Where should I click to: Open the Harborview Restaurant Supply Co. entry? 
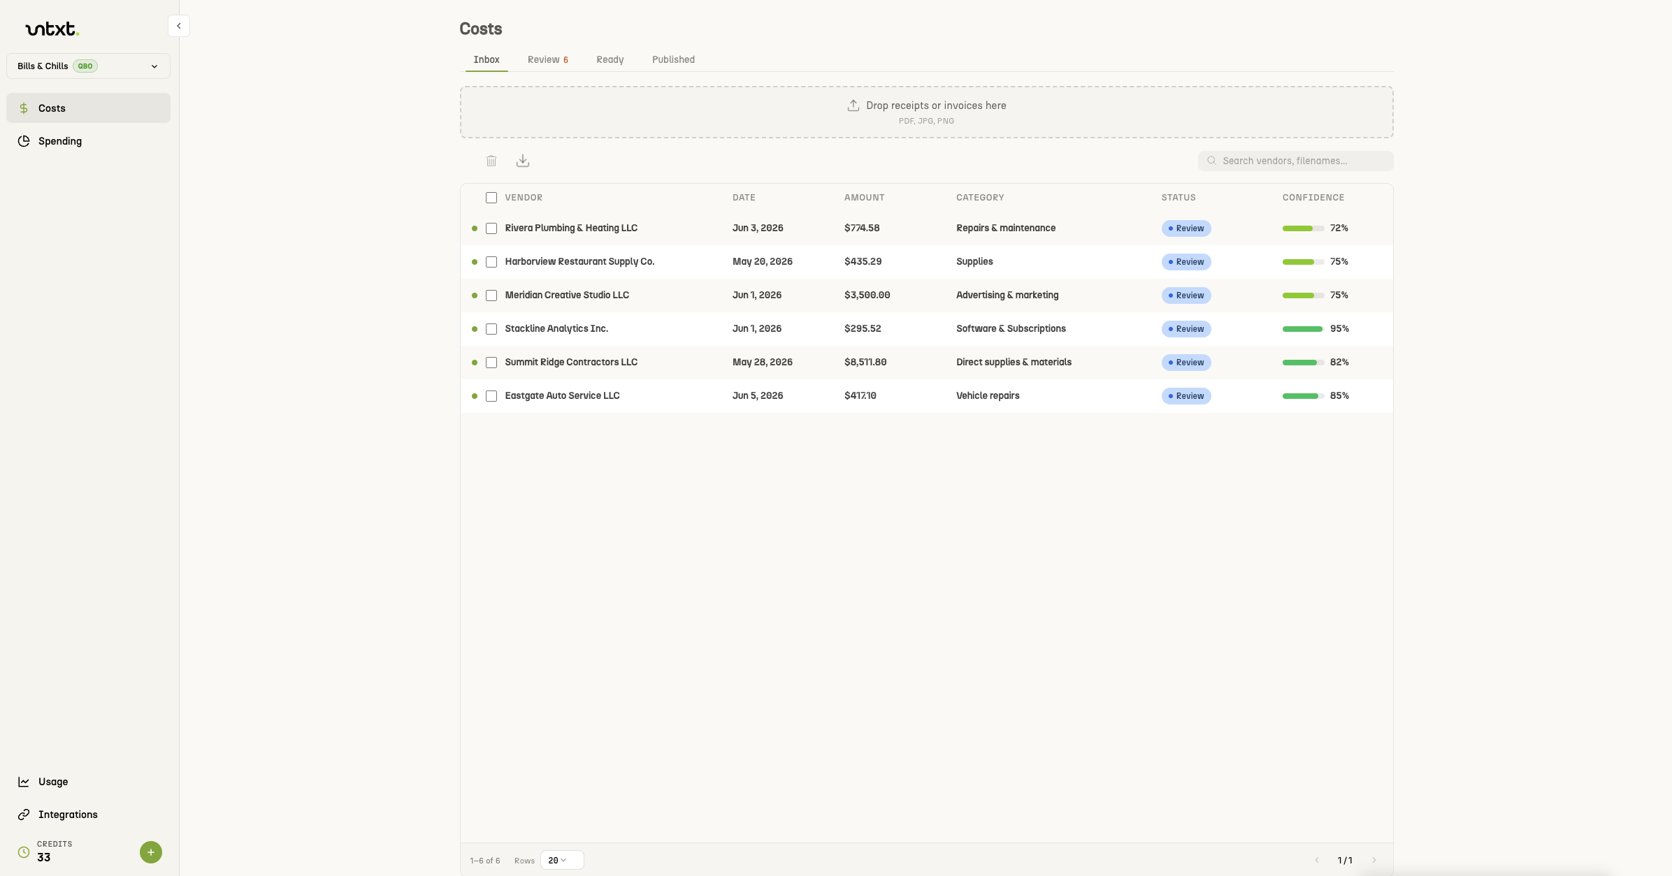click(579, 262)
